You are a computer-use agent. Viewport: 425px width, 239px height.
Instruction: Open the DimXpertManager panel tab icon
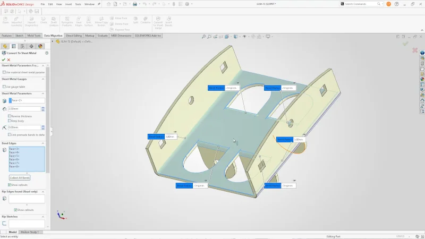pos(31,46)
